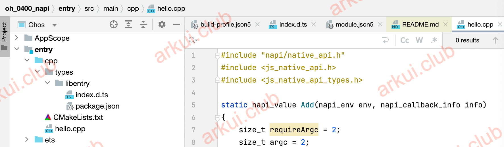Click in the find search input field
This screenshot has height=147, width=504.
tap(288, 40)
